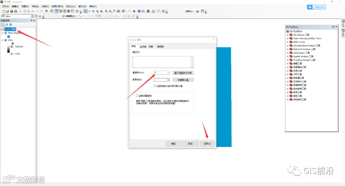This screenshot has width=345, height=186.
Task: Select the blue Identify info tool
Action: (x=139, y=11)
